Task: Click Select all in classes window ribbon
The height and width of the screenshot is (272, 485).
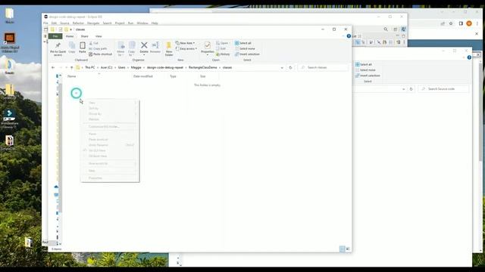Action: [242, 43]
